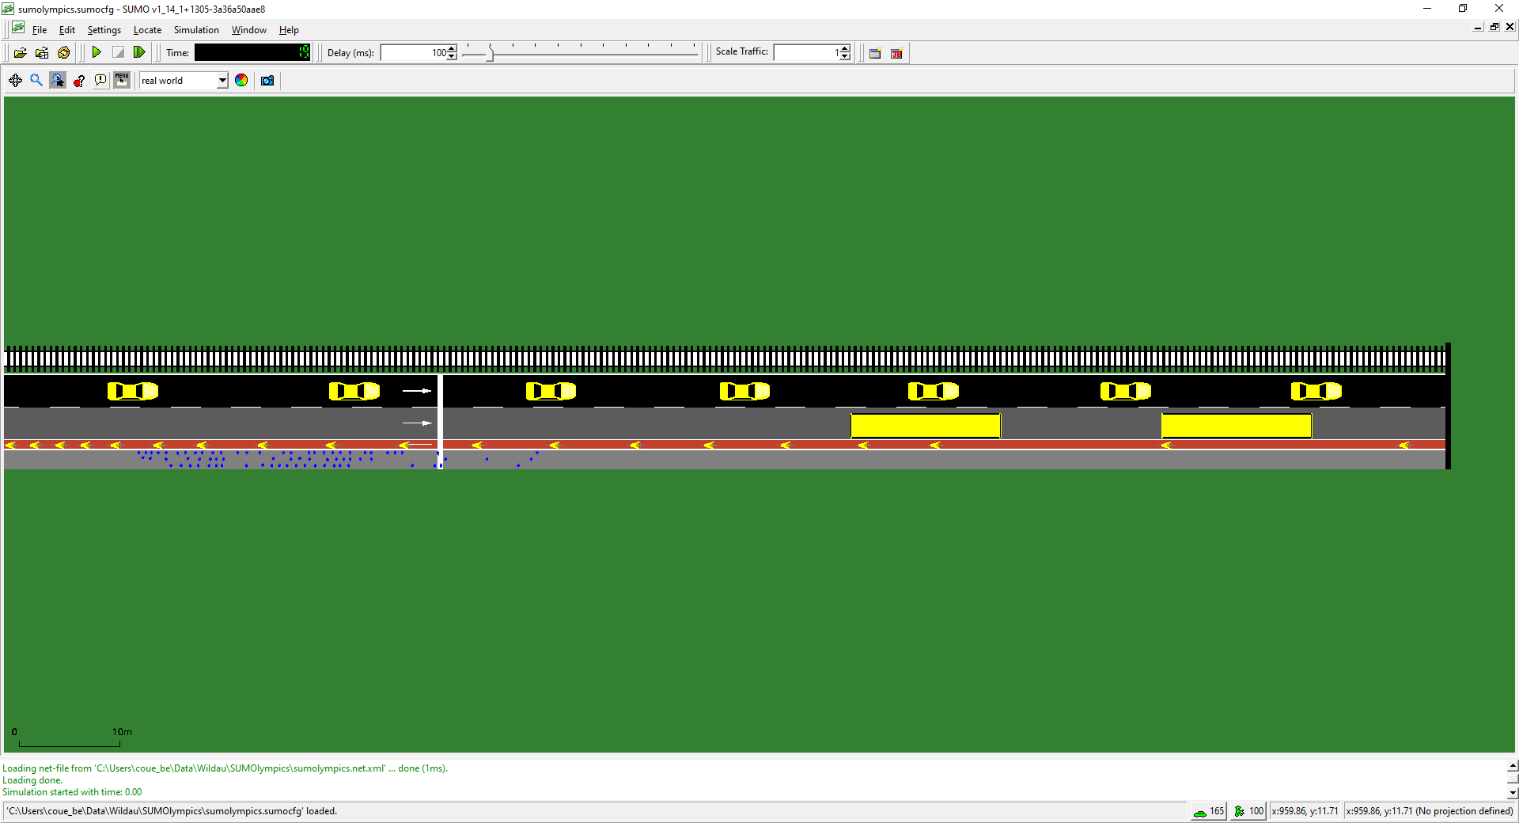Perform a single simulation step
The image size is (1519, 823).
click(x=139, y=53)
